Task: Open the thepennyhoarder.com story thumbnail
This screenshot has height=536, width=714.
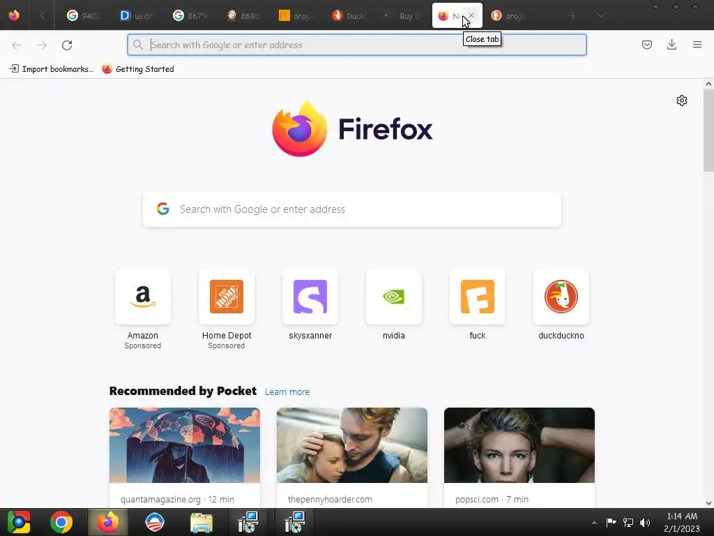Action: tap(352, 445)
